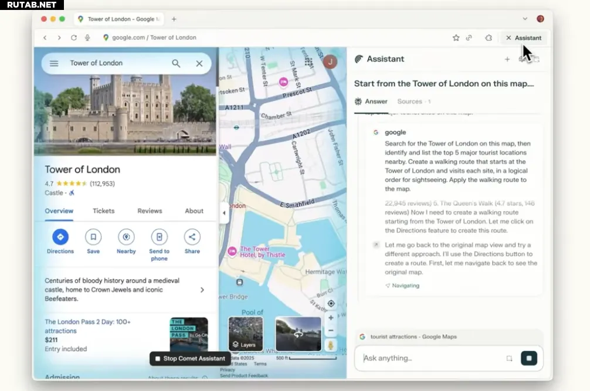590x391 pixels.
Task: Click the browser forward arrow
Action: pos(59,38)
